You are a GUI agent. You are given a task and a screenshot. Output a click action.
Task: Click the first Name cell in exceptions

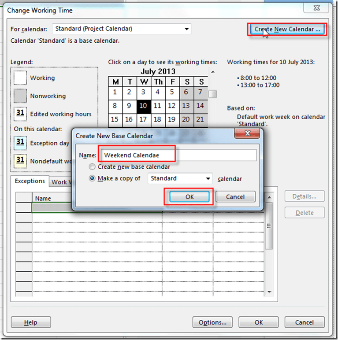[51, 207]
